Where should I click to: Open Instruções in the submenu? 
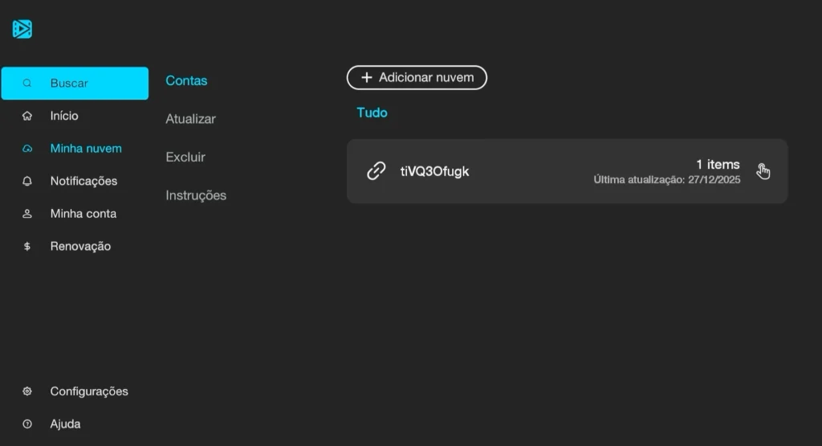click(x=196, y=195)
